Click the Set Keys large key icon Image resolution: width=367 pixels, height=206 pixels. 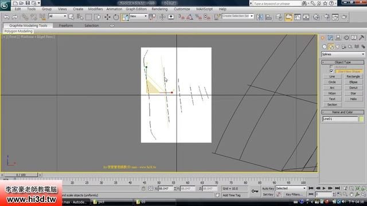[255, 191]
